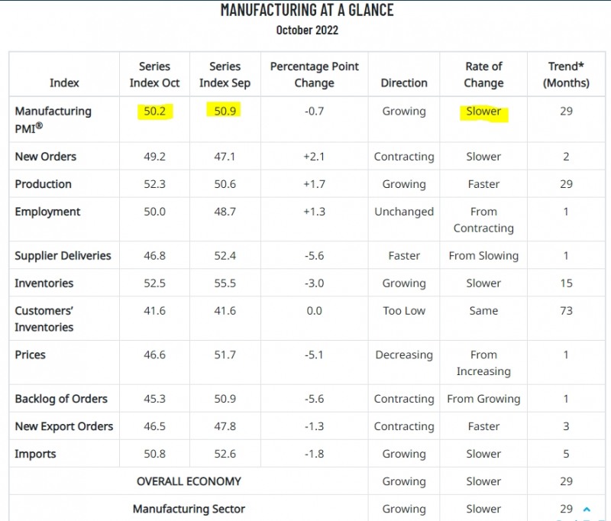Click the 'Too Low' direction cell
The height and width of the screenshot is (521, 611).
pyautogui.click(x=404, y=311)
